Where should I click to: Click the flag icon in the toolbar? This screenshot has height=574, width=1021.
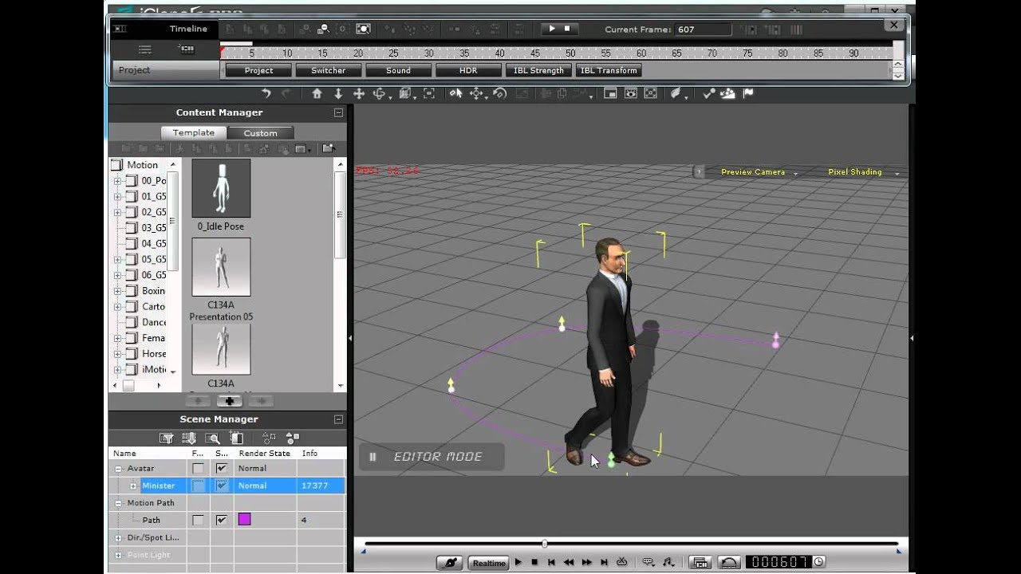[748, 93]
